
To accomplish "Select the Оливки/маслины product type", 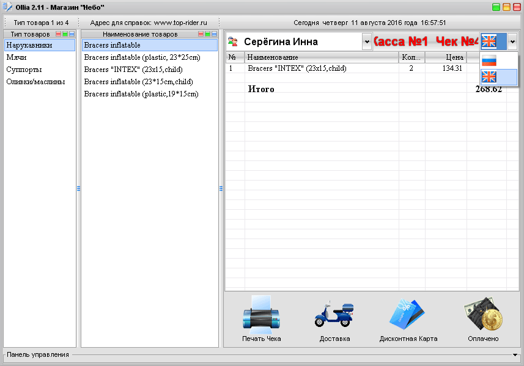I will (x=40, y=82).
